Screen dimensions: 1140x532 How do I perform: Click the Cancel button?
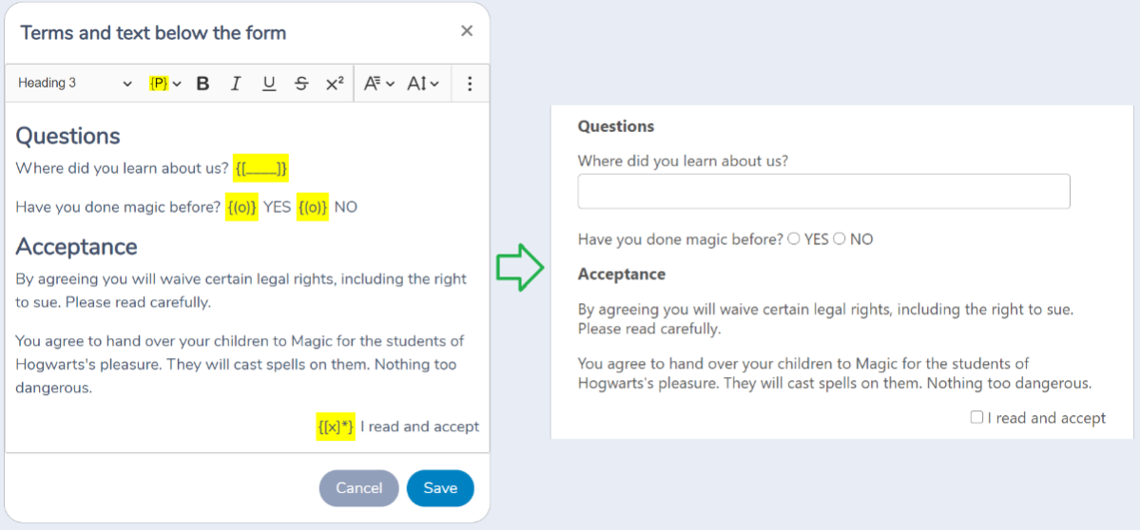point(359,488)
